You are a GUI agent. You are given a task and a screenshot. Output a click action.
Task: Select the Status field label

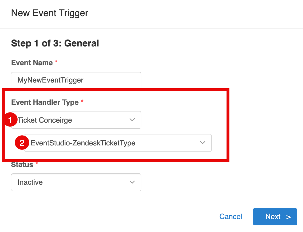22,165
